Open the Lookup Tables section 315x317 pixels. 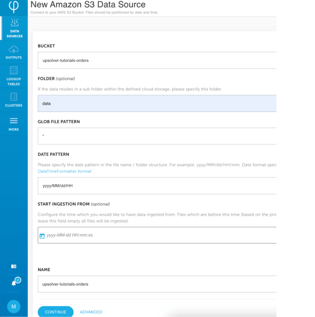[x=14, y=76]
